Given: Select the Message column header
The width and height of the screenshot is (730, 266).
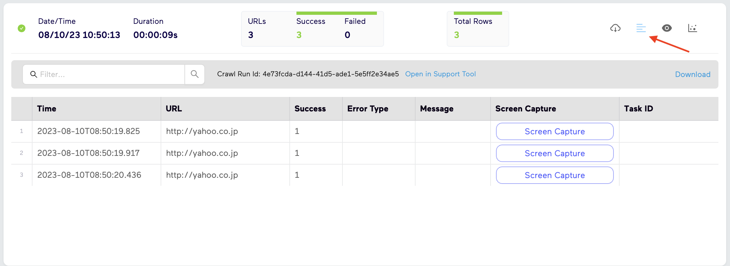Looking at the screenshot, I should 436,109.
